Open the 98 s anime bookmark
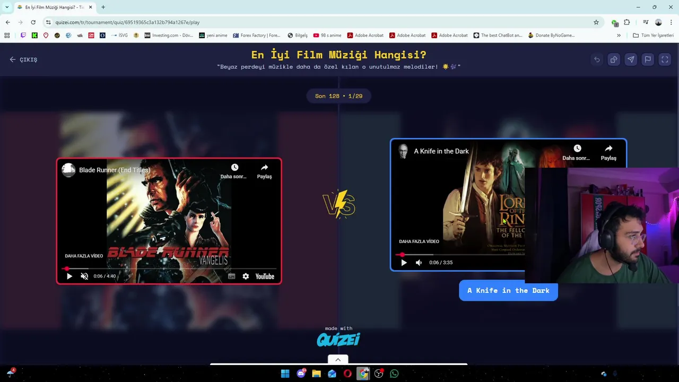This screenshot has width=679, height=382. click(327, 36)
